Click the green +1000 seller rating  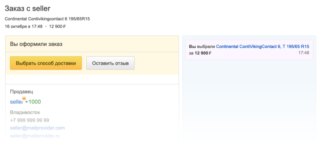(33, 102)
